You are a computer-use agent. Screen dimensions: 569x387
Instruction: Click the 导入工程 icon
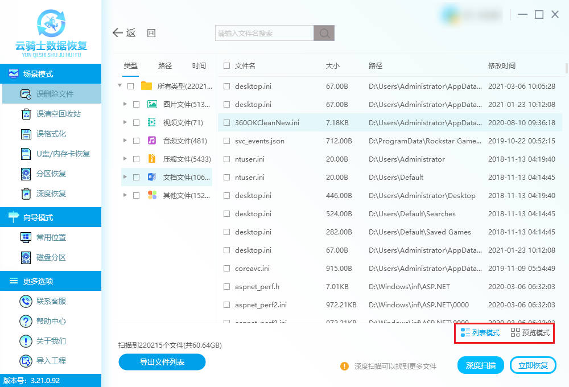(x=26, y=361)
